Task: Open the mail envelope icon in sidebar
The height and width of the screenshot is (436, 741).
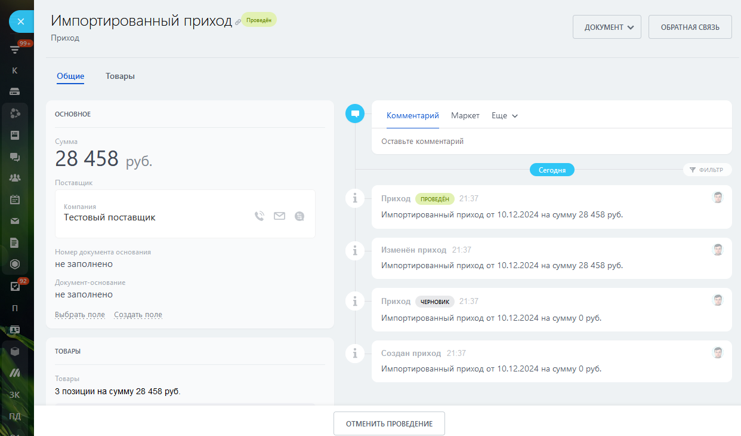Action: coord(15,221)
